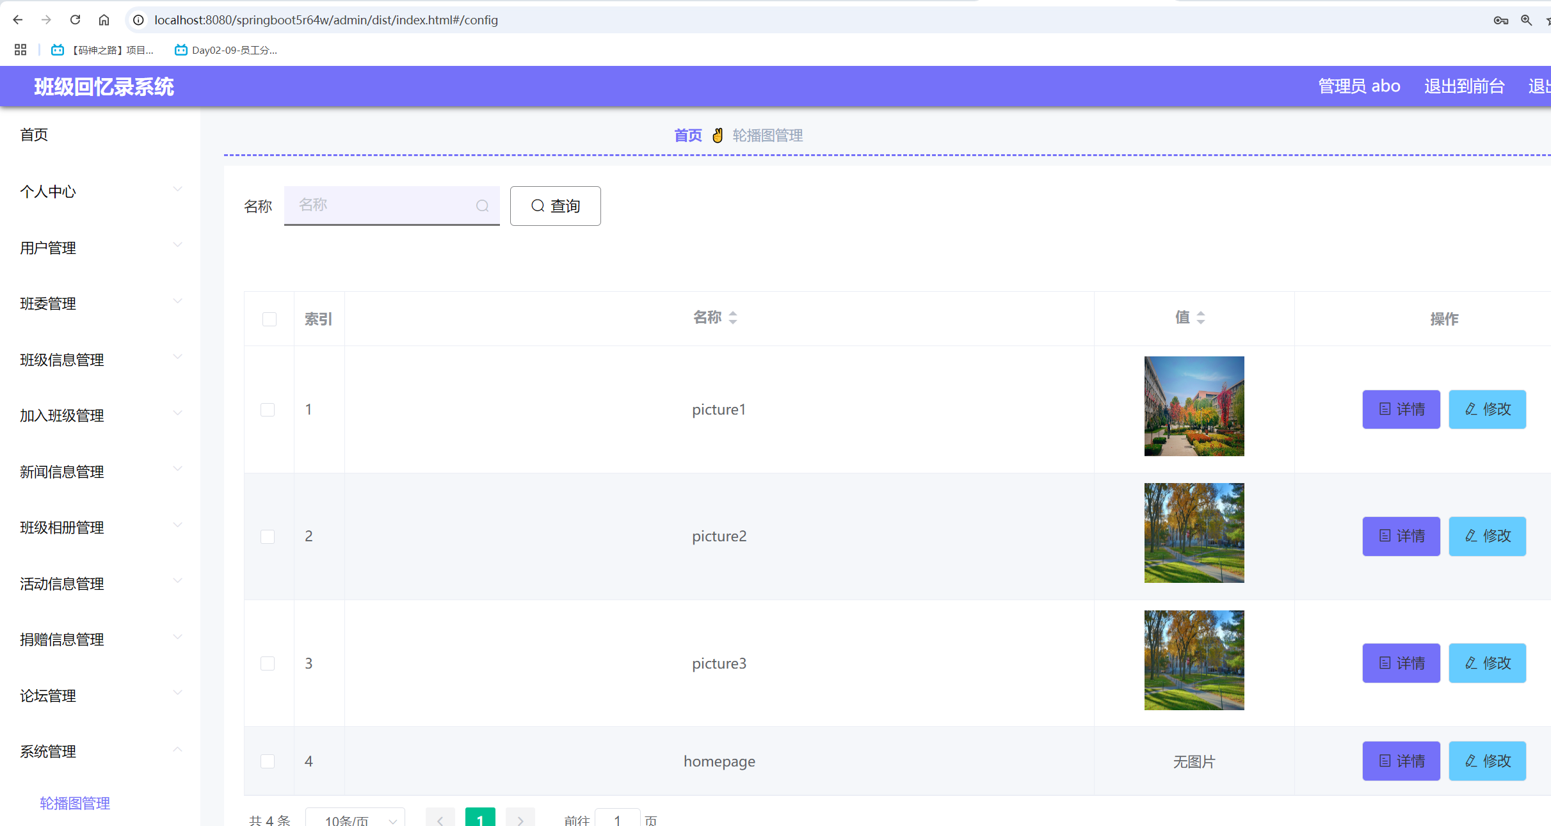Click the browser forward arrow

46,20
